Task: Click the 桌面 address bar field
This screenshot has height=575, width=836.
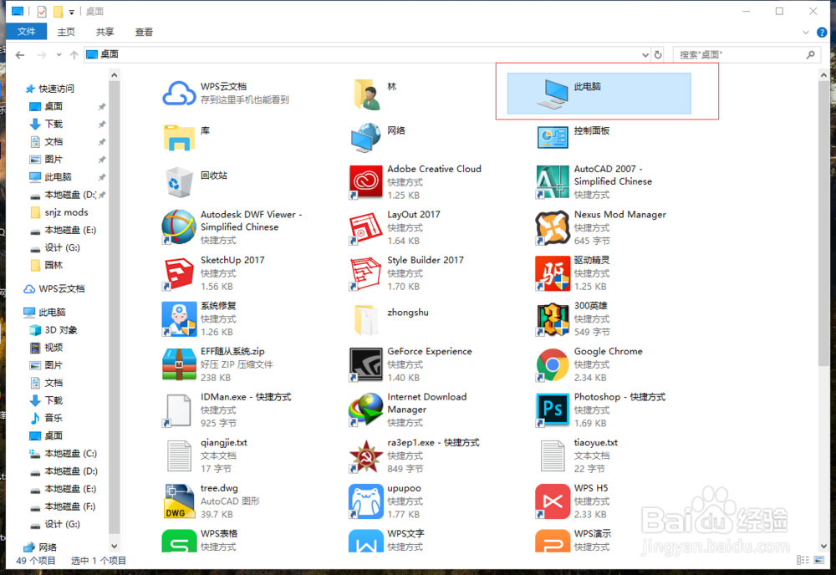Action: (367, 54)
